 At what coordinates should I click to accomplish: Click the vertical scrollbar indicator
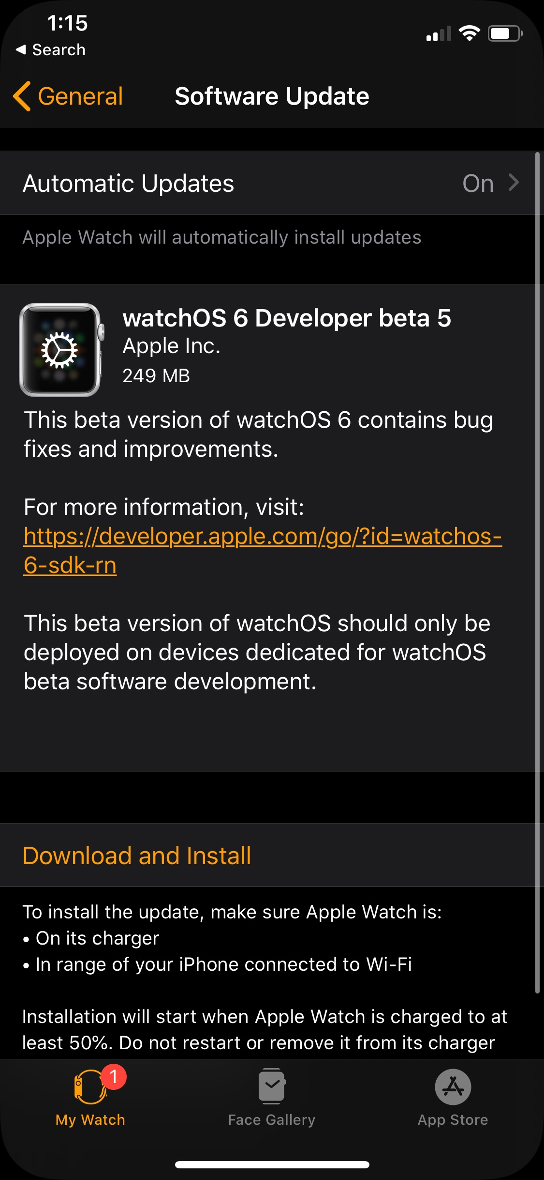537,572
